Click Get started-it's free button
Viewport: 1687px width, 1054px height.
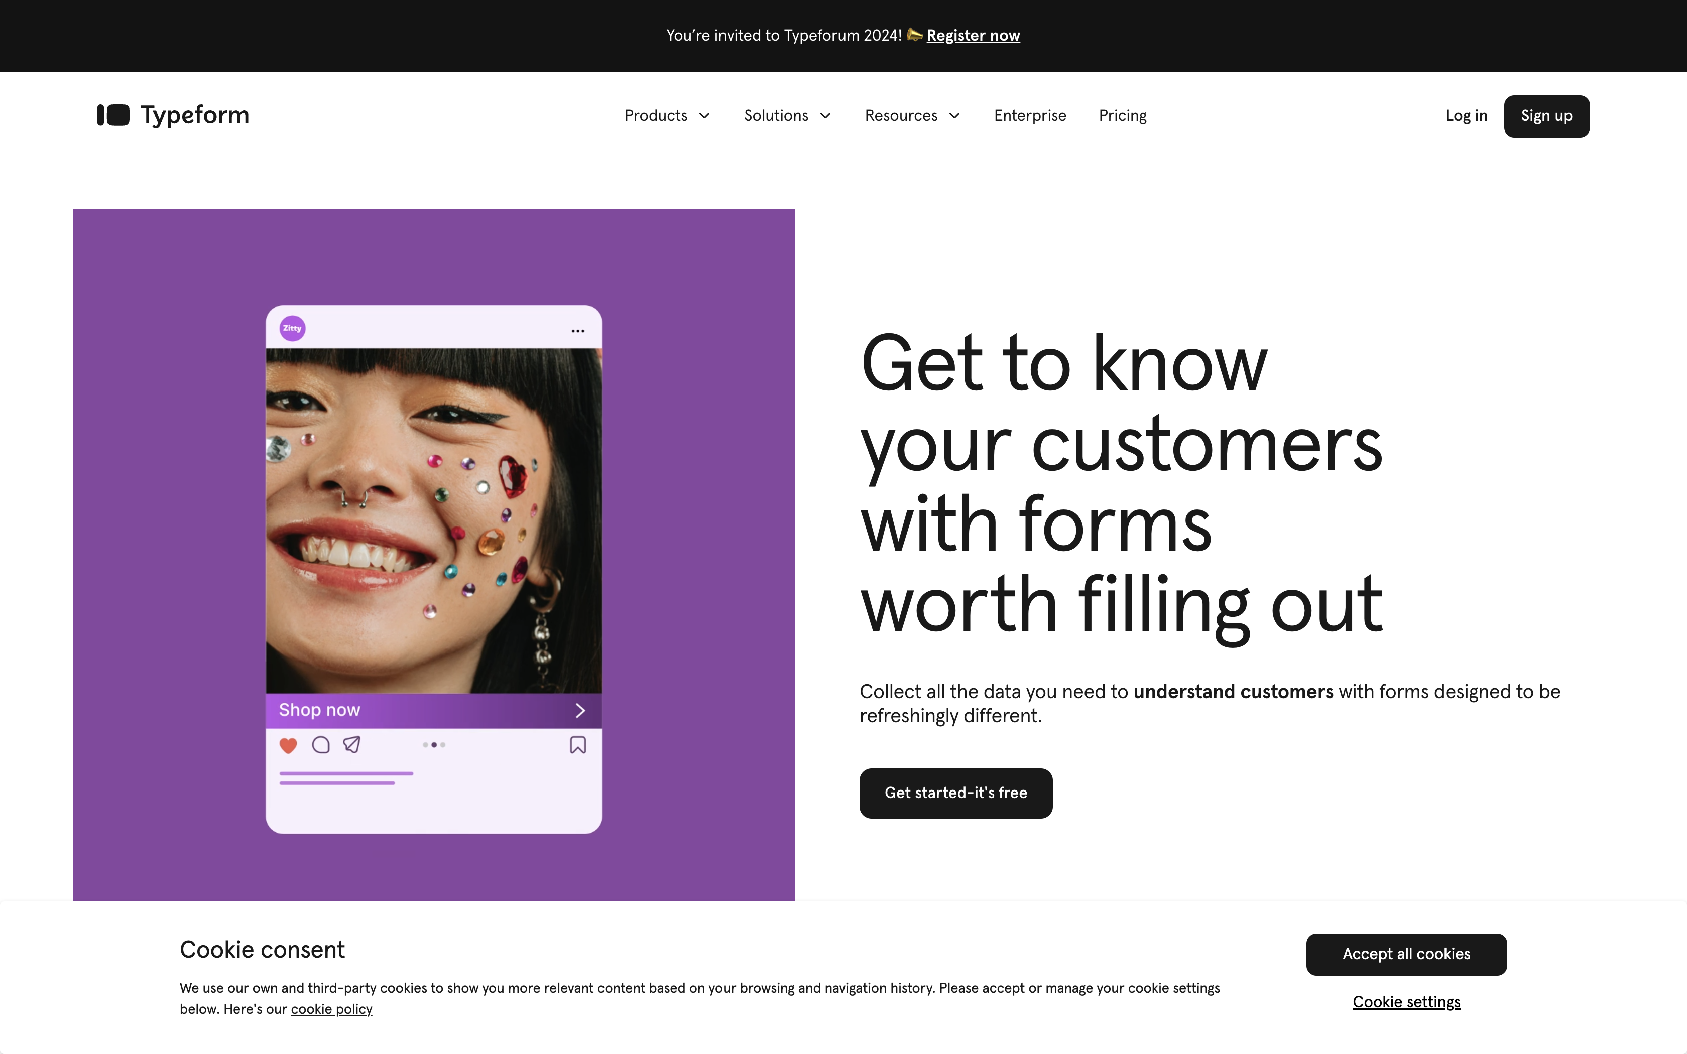pos(956,794)
